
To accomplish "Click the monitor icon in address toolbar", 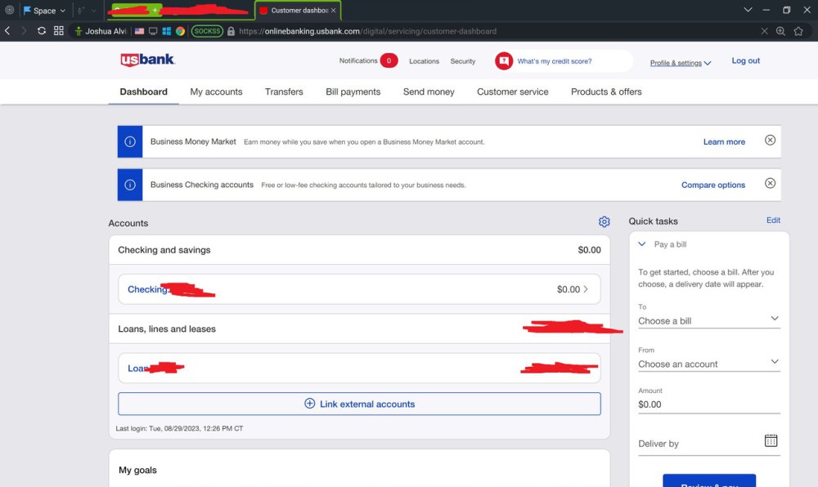I will [x=153, y=31].
